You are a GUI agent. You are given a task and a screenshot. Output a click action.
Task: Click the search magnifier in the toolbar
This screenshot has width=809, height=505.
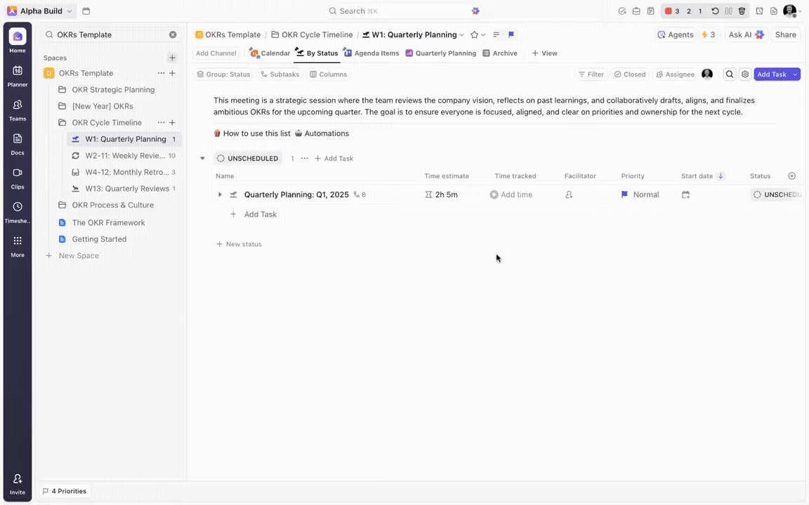click(730, 74)
